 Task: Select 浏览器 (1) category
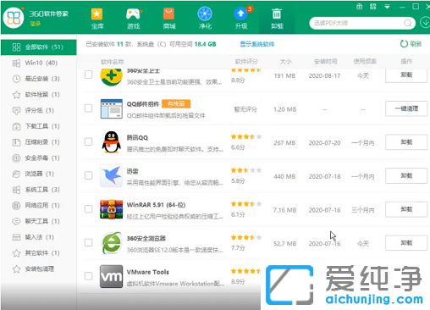(x=39, y=174)
